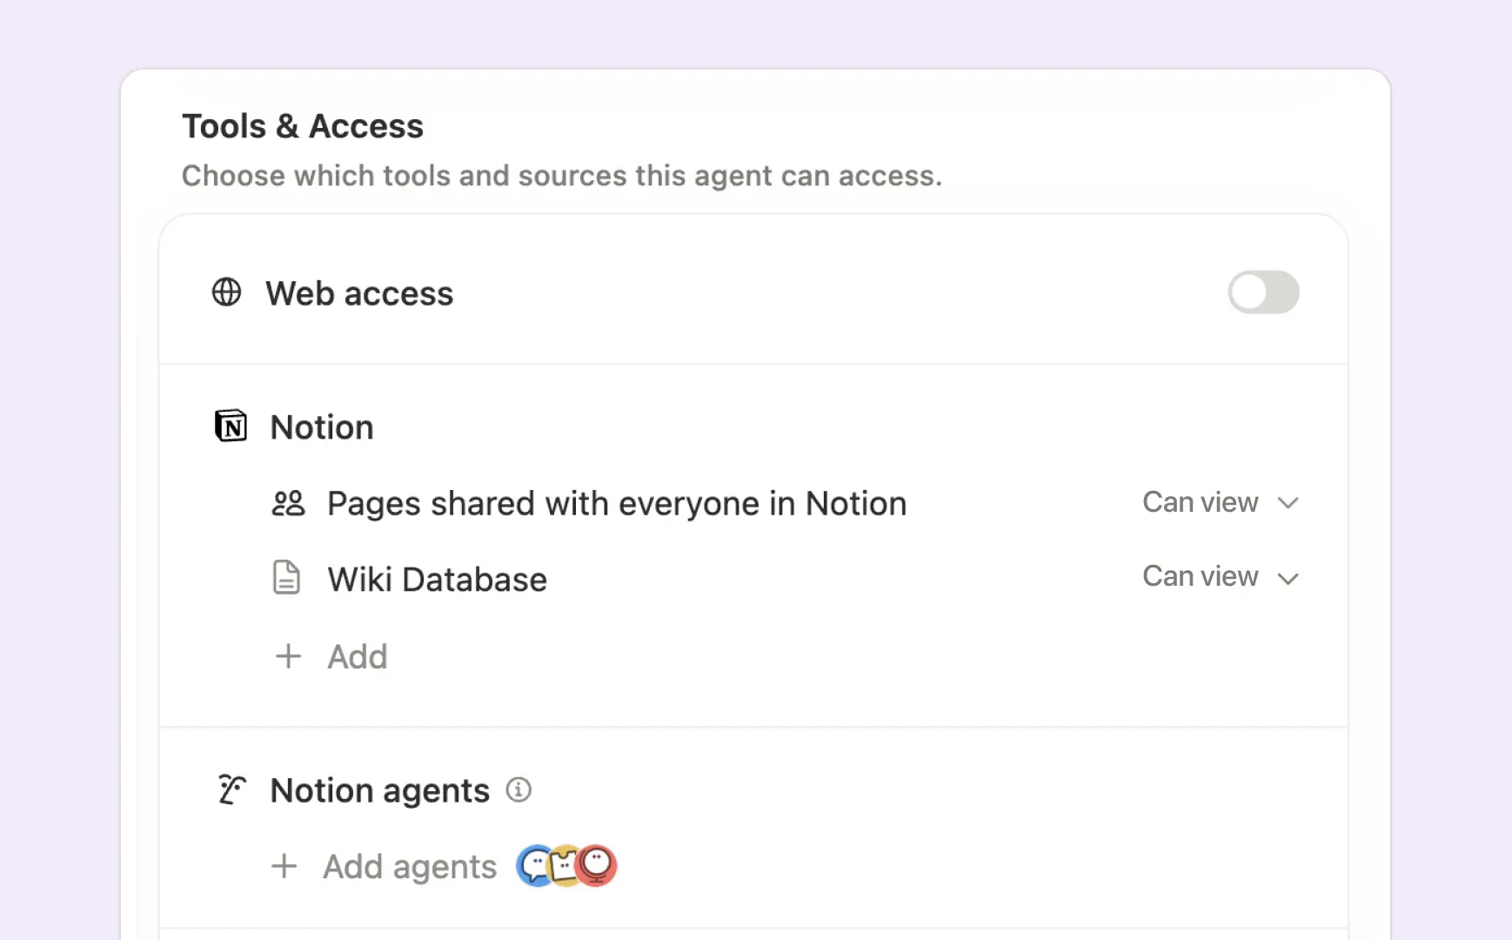This screenshot has height=940, width=1512.
Task: Click the yellow agent avatar
Action: coord(565,866)
